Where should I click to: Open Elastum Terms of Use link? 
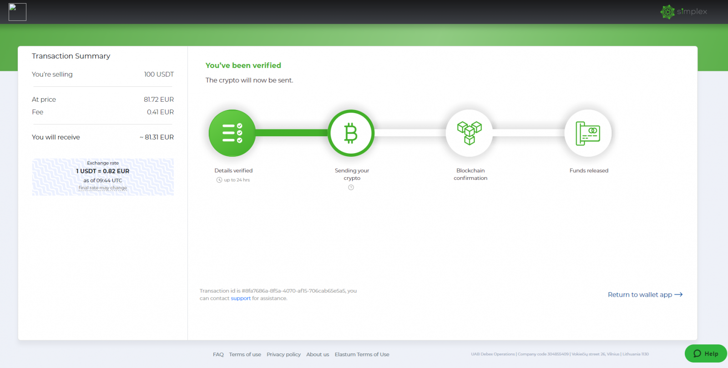pos(362,354)
